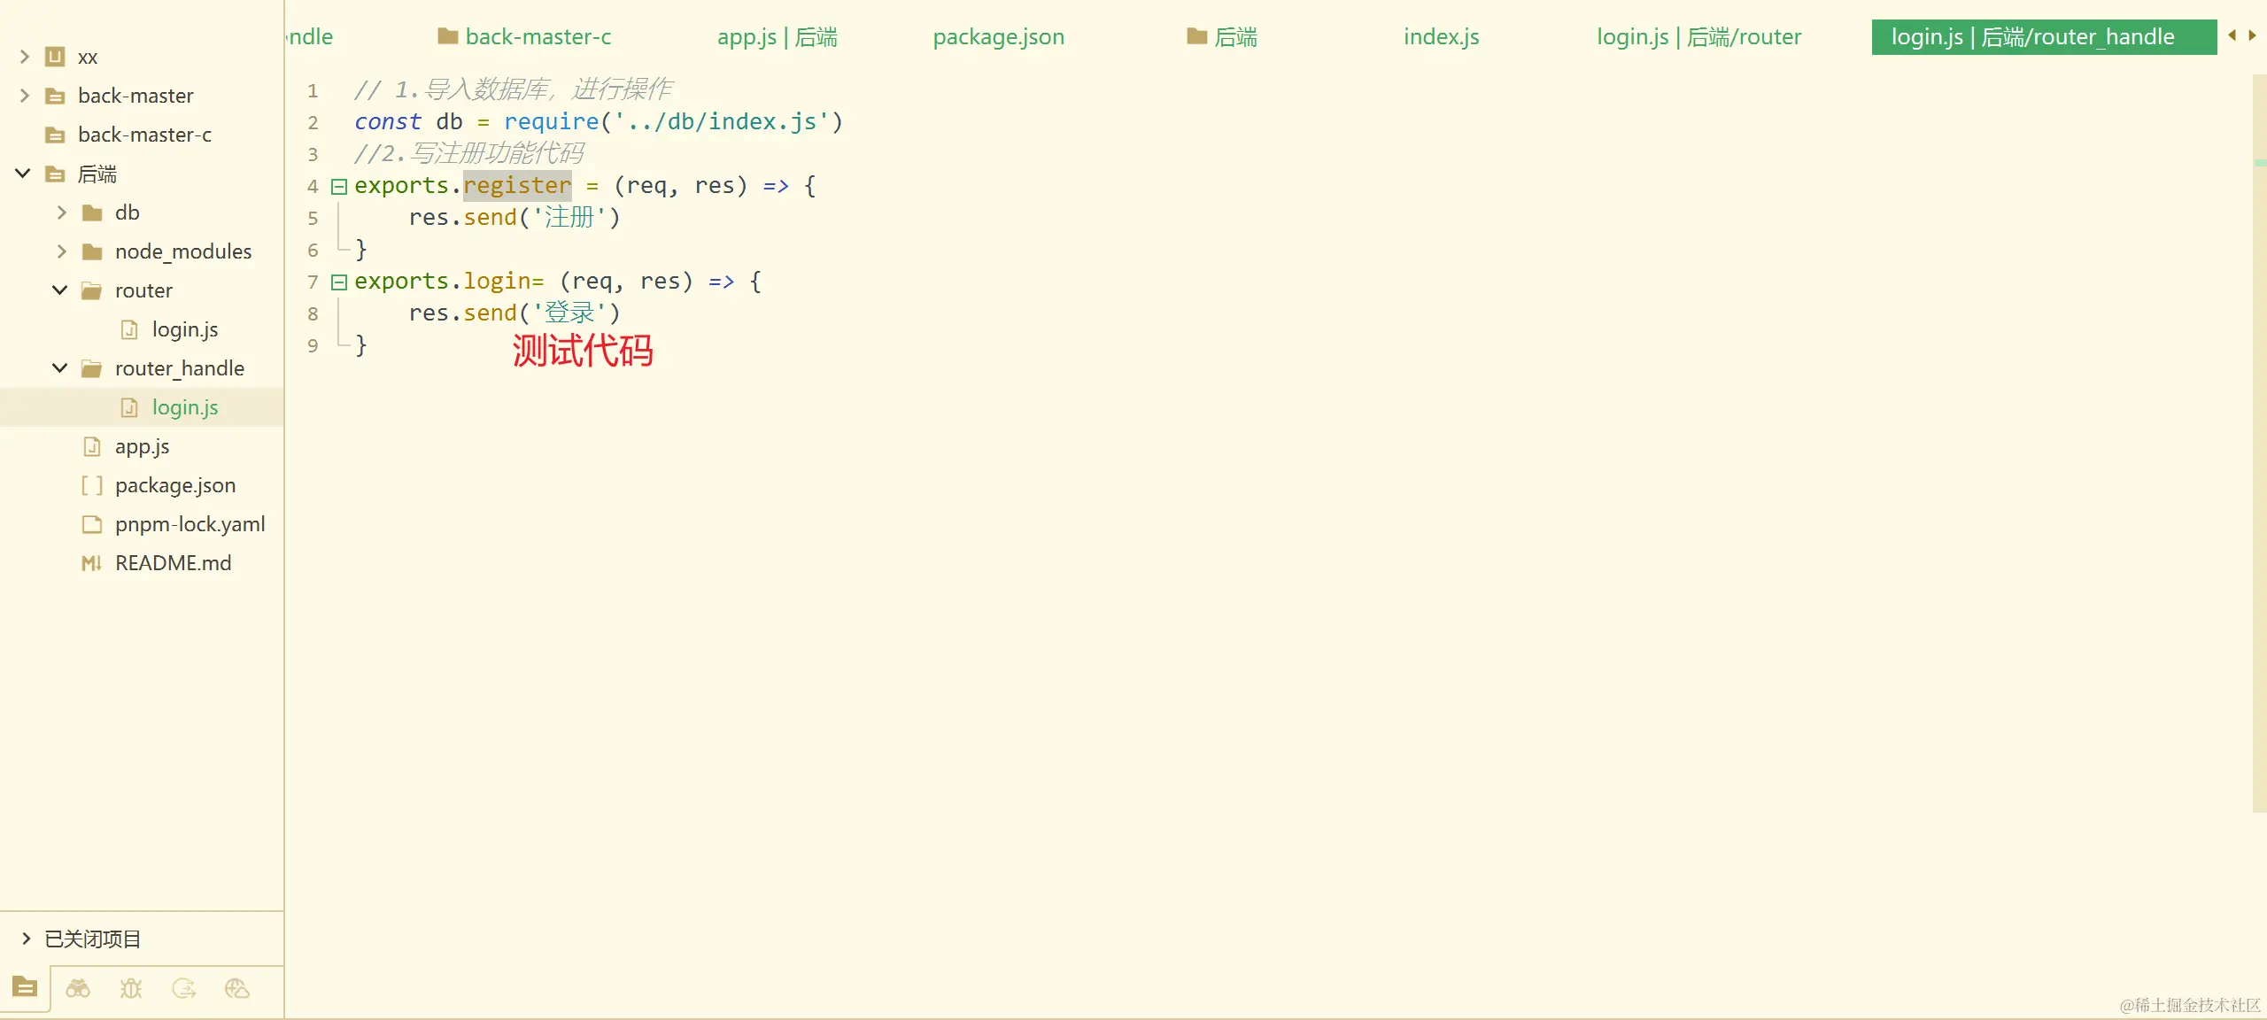Open the Find in Files binoculars icon
This screenshot has height=1020, width=2267.
(x=77, y=989)
